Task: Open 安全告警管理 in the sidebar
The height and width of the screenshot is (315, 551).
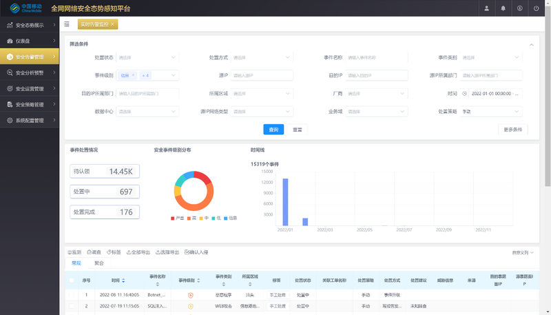Action: (x=30, y=57)
